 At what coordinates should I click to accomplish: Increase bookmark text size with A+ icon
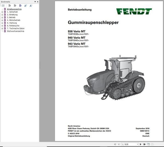click(25, 6)
